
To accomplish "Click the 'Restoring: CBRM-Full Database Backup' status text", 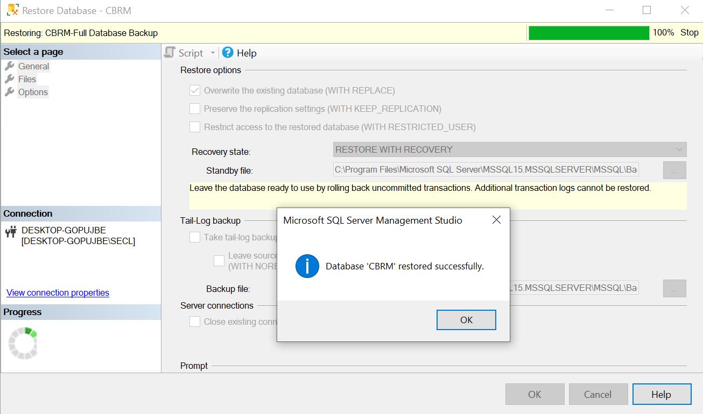I will pyautogui.click(x=81, y=33).
